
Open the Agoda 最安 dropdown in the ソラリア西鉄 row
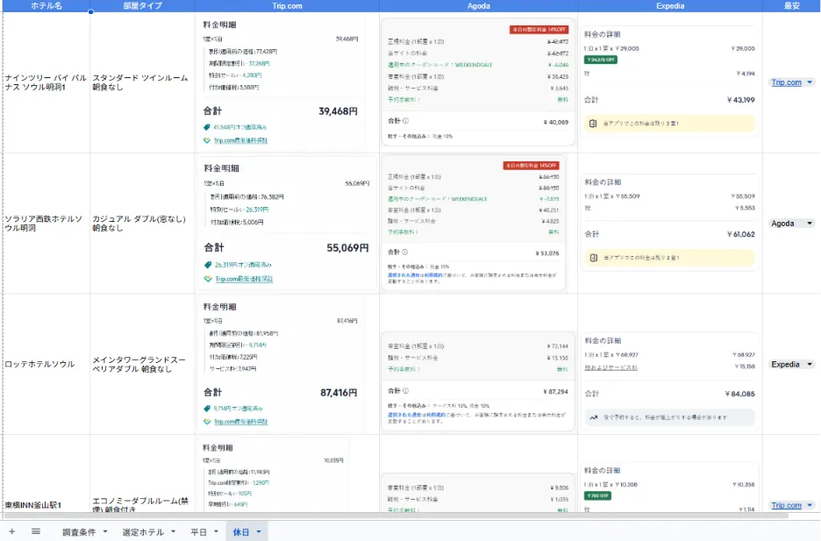(810, 224)
